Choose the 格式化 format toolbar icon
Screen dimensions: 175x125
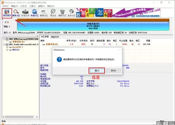53,13
